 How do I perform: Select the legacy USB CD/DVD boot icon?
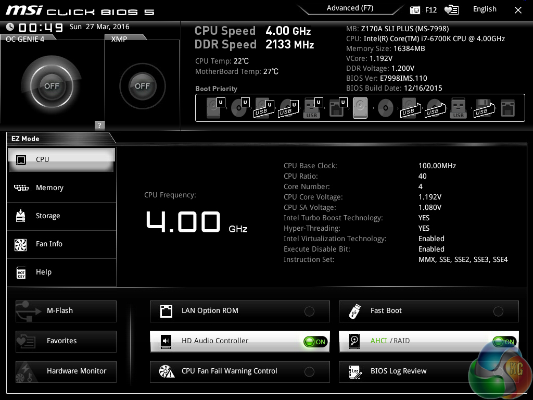[x=435, y=108]
